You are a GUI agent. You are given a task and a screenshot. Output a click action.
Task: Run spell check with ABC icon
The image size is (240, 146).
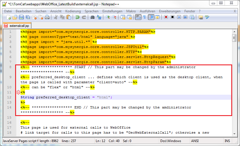(x=207, y=17)
